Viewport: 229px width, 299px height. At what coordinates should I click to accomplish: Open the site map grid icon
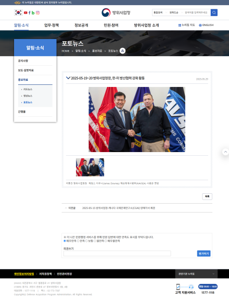coord(180,25)
